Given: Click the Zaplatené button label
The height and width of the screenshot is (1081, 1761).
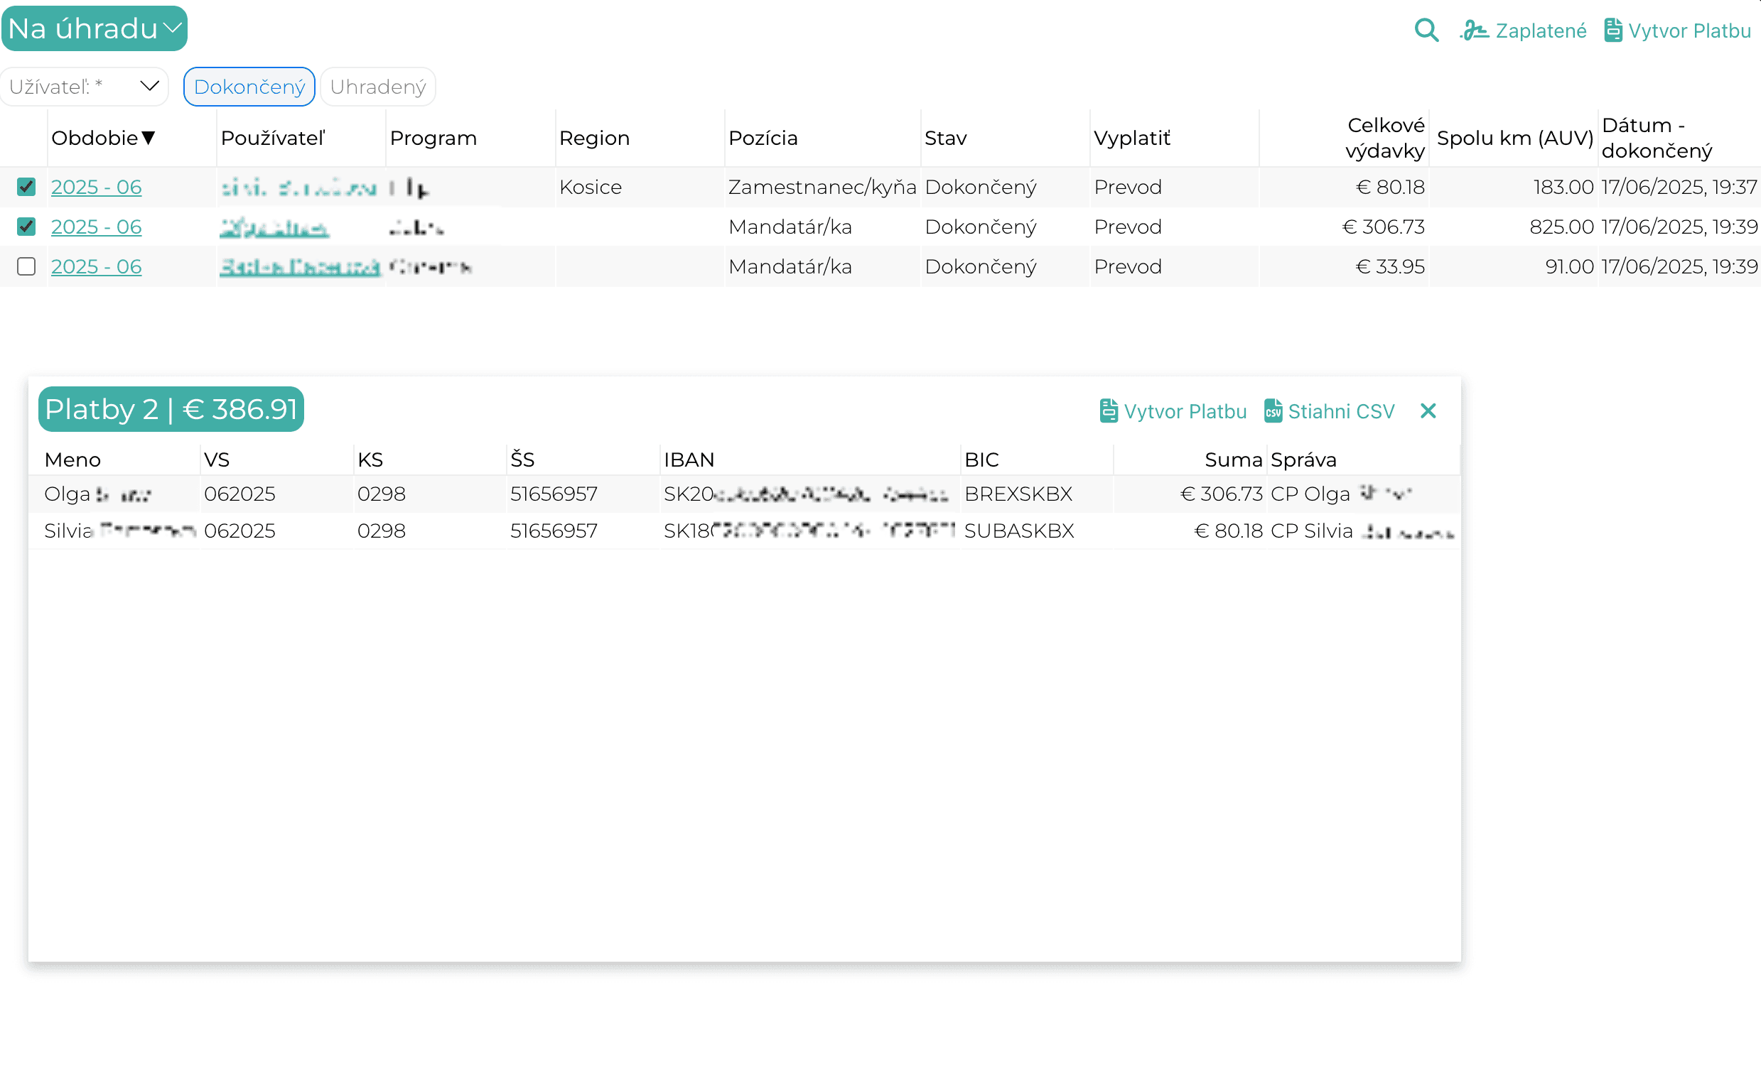Looking at the screenshot, I should (1541, 31).
